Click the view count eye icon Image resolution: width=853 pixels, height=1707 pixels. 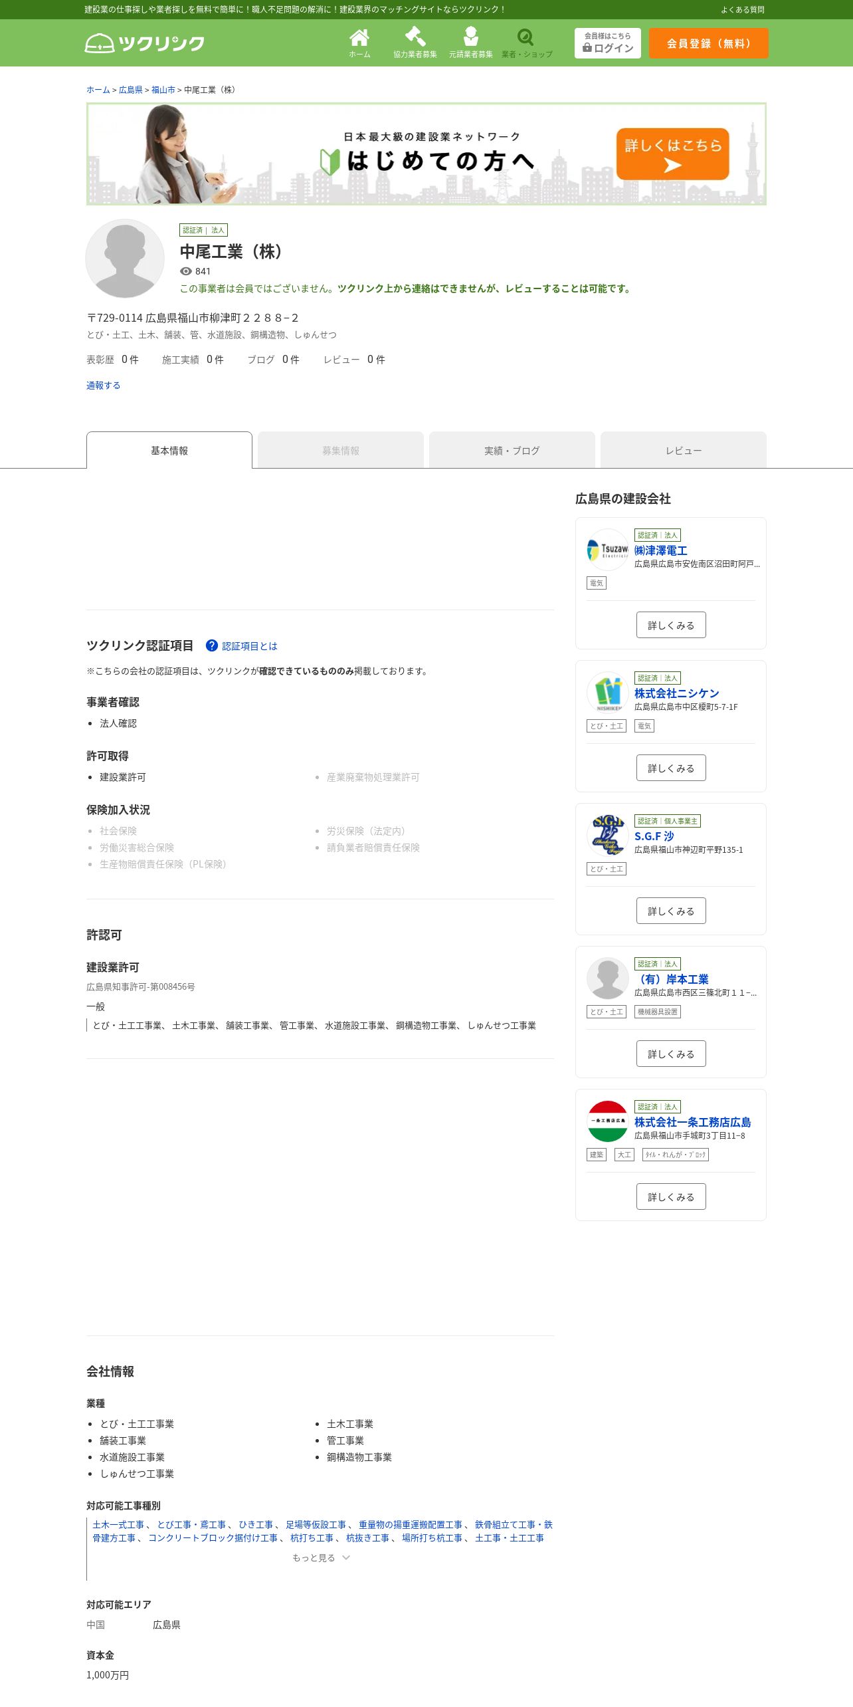pyautogui.click(x=186, y=271)
